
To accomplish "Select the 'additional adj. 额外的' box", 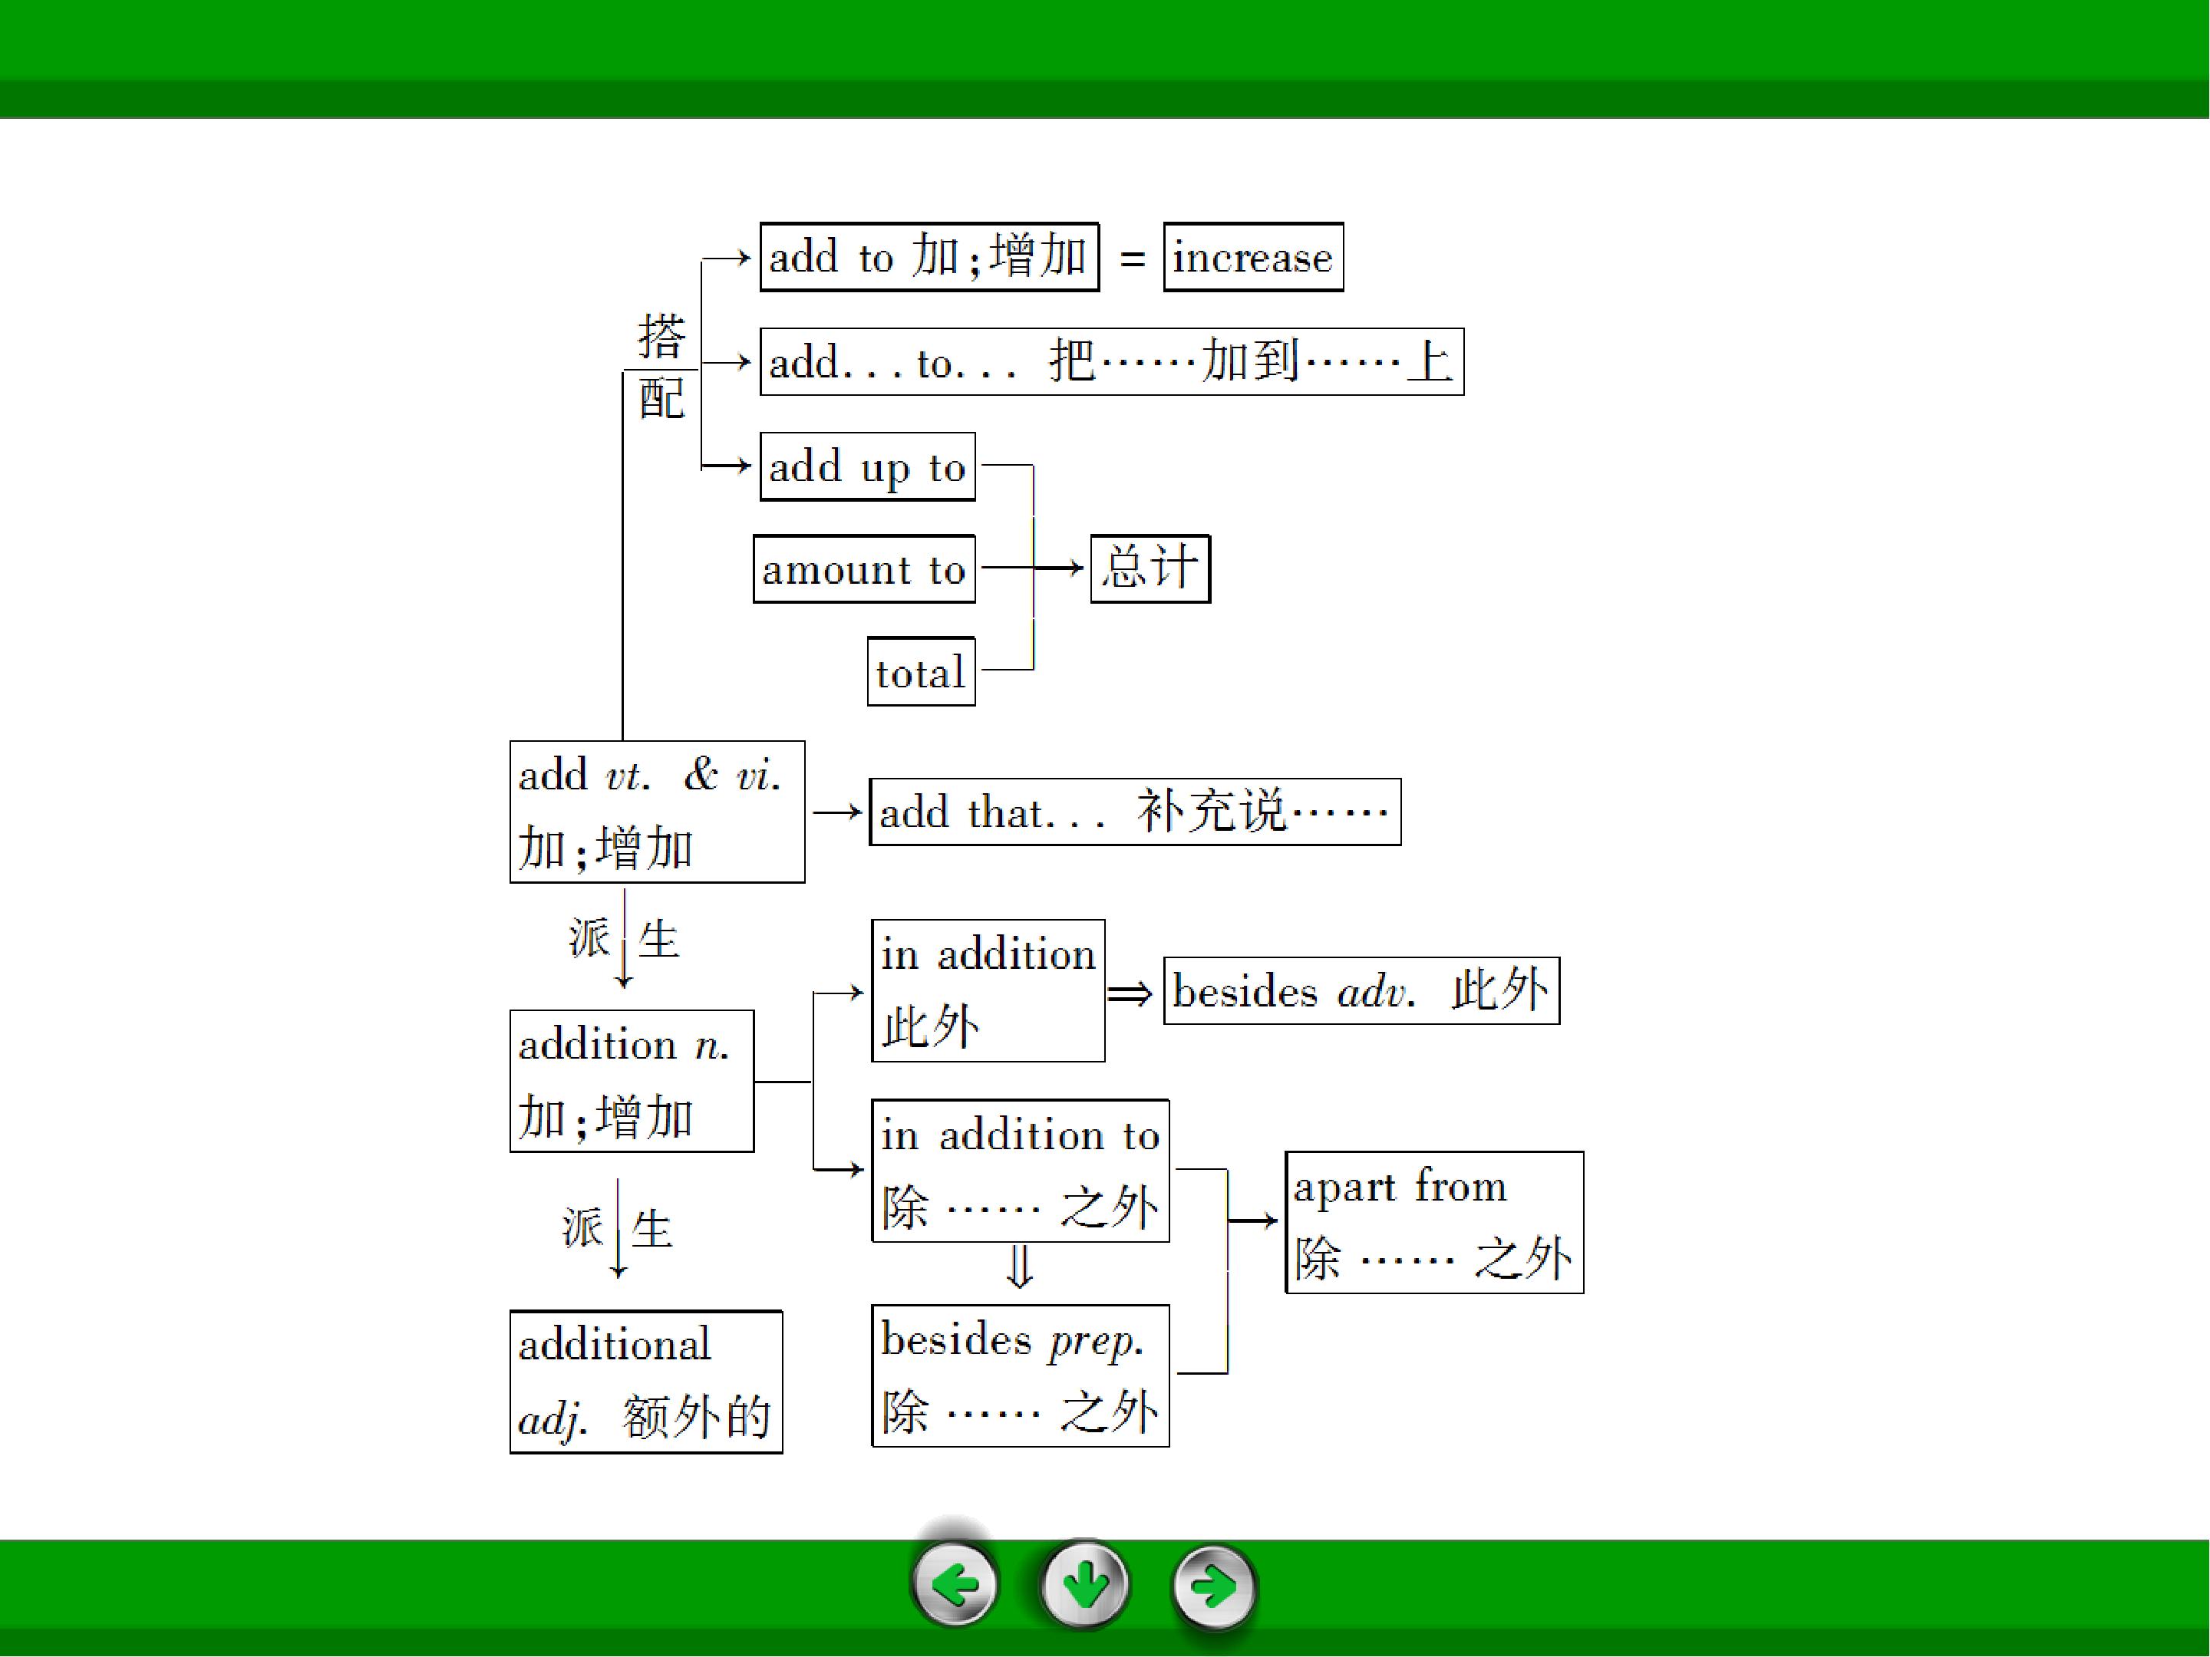I will pyautogui.click(x=646, y=1382).
